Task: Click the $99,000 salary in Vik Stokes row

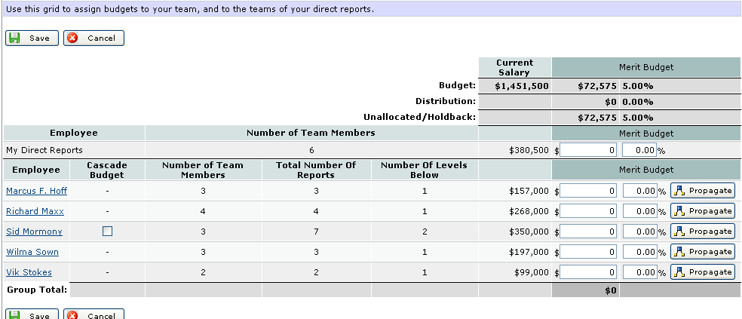Action: [x=532, y=272]
